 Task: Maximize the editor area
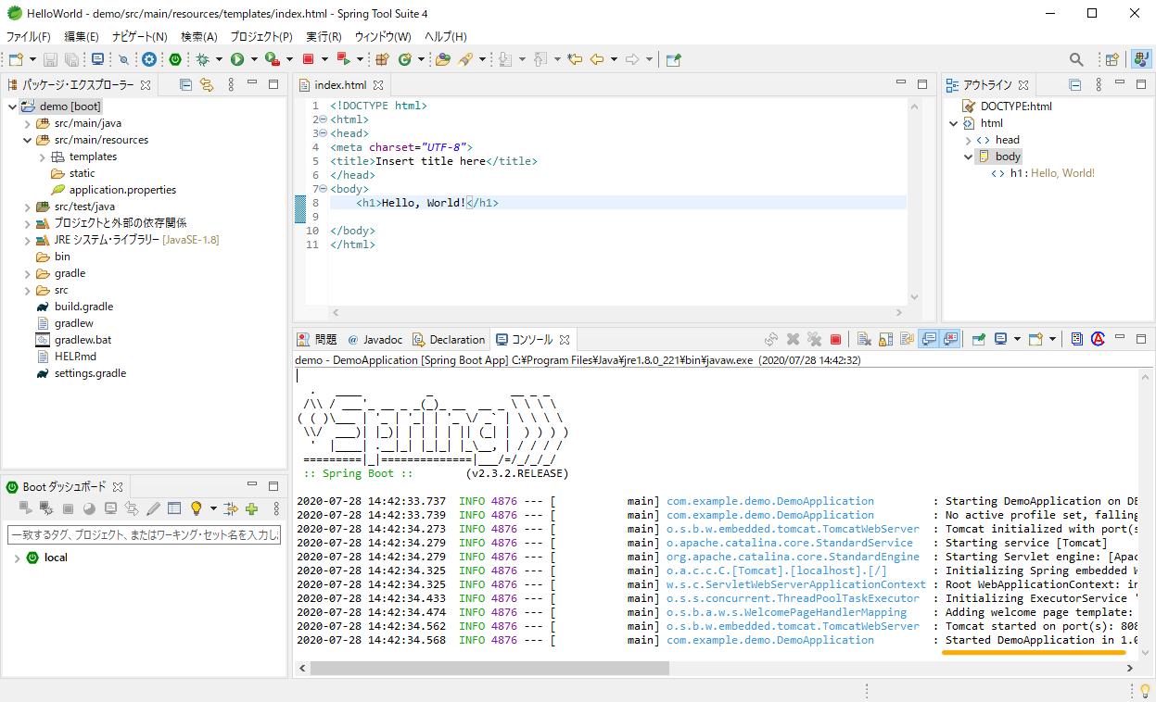[x=922, y=84]
